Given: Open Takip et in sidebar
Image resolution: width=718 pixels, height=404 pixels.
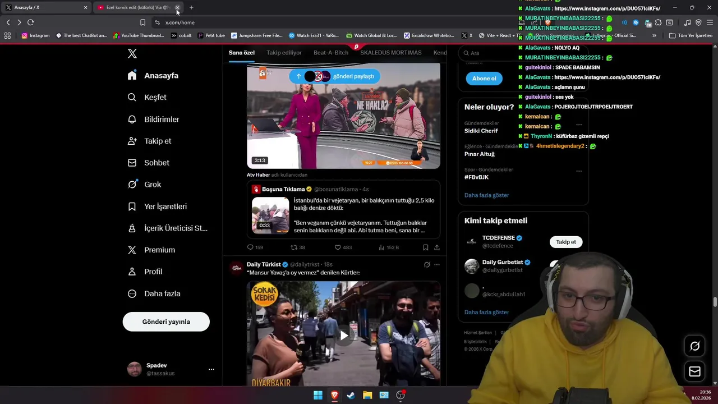Looking at the screenshot, I should pyautogui.click(x=150, y=141).
